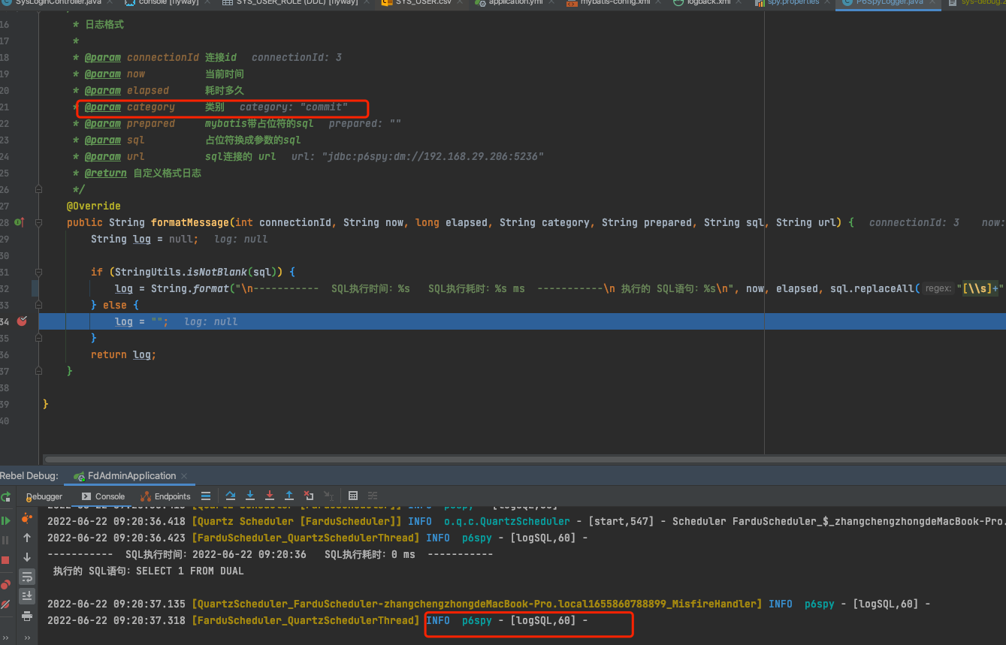Click the blue Step Into arrow
The height and width of the screenshot is (645, 1006).
click(250, 496)
